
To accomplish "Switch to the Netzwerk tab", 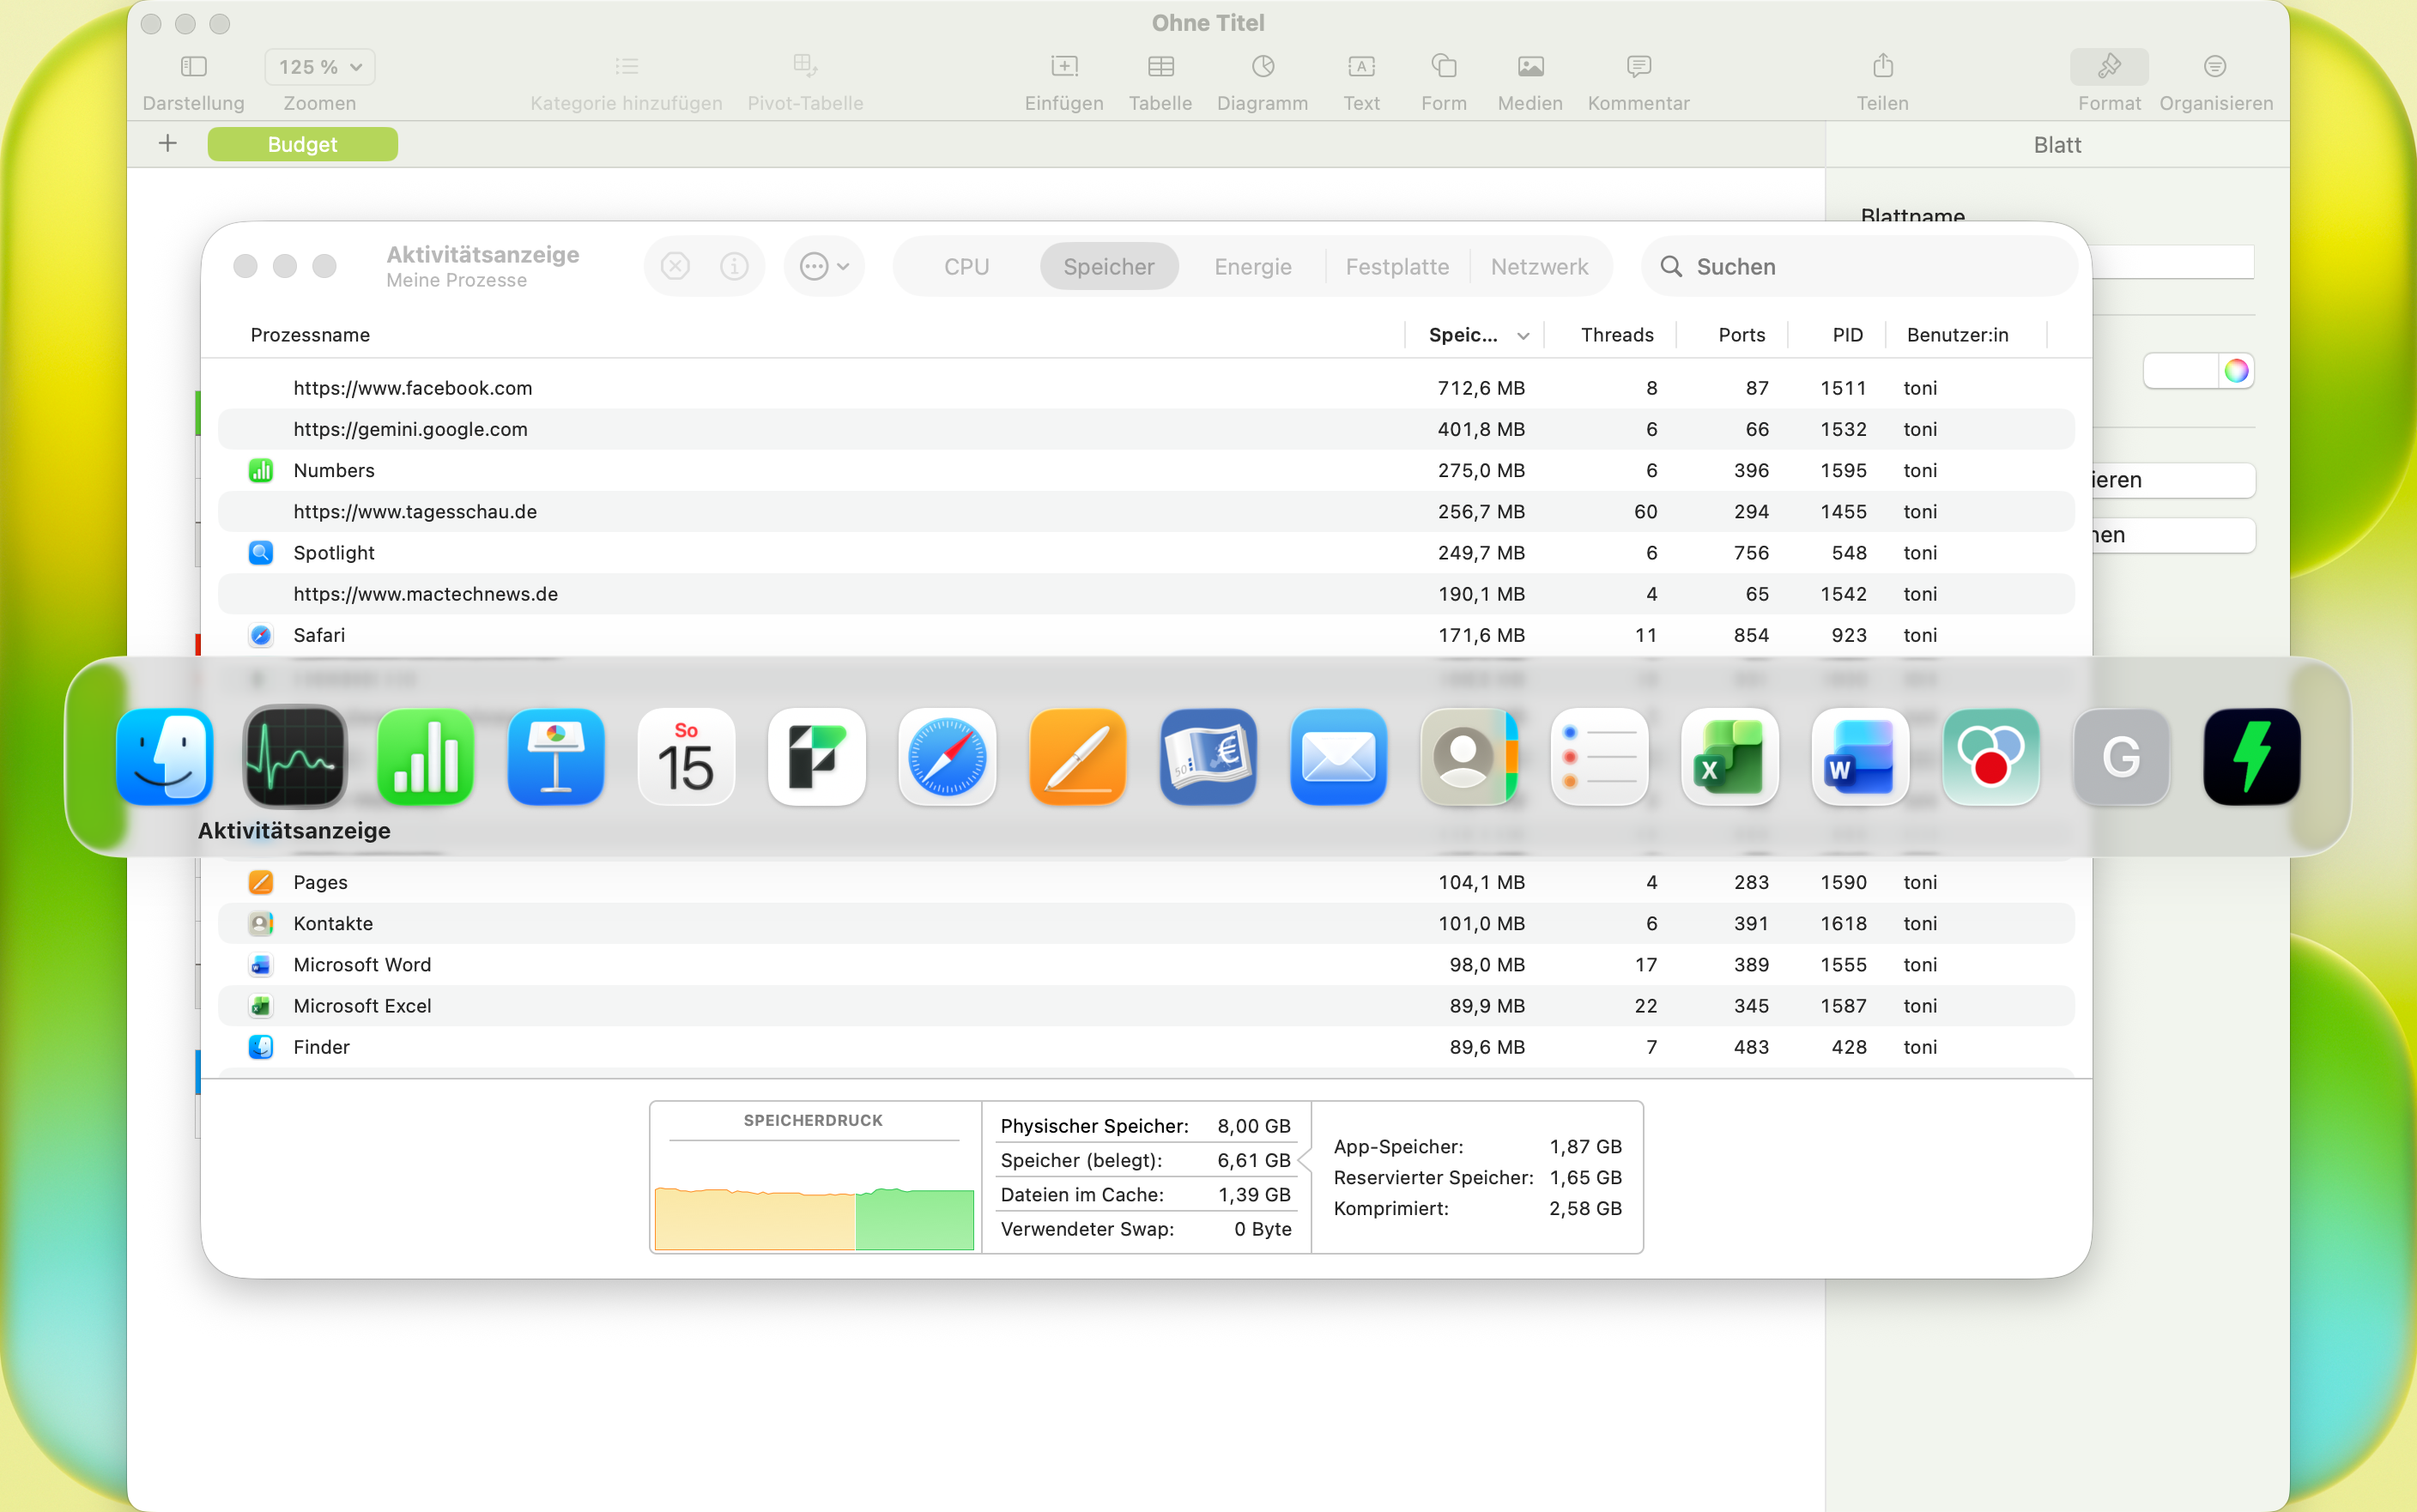I will click(1538, 267).
